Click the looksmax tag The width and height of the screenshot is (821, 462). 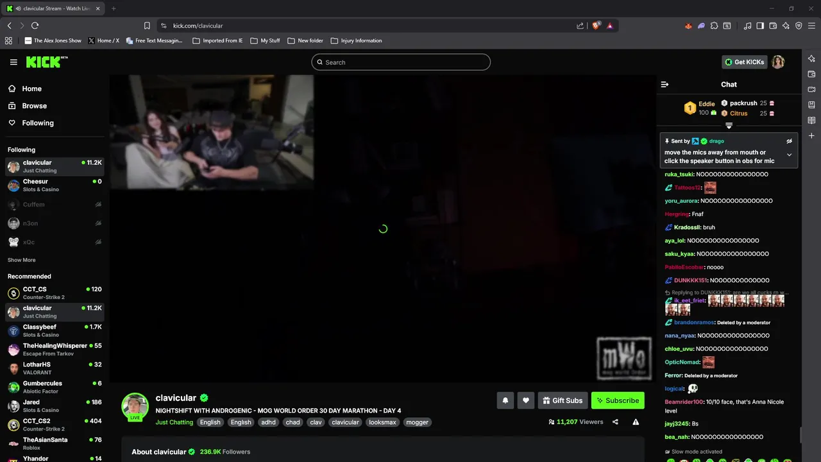coord(383,422)
